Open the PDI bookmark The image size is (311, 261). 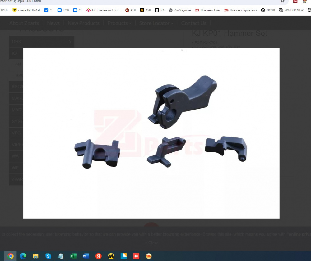(130, 10)
